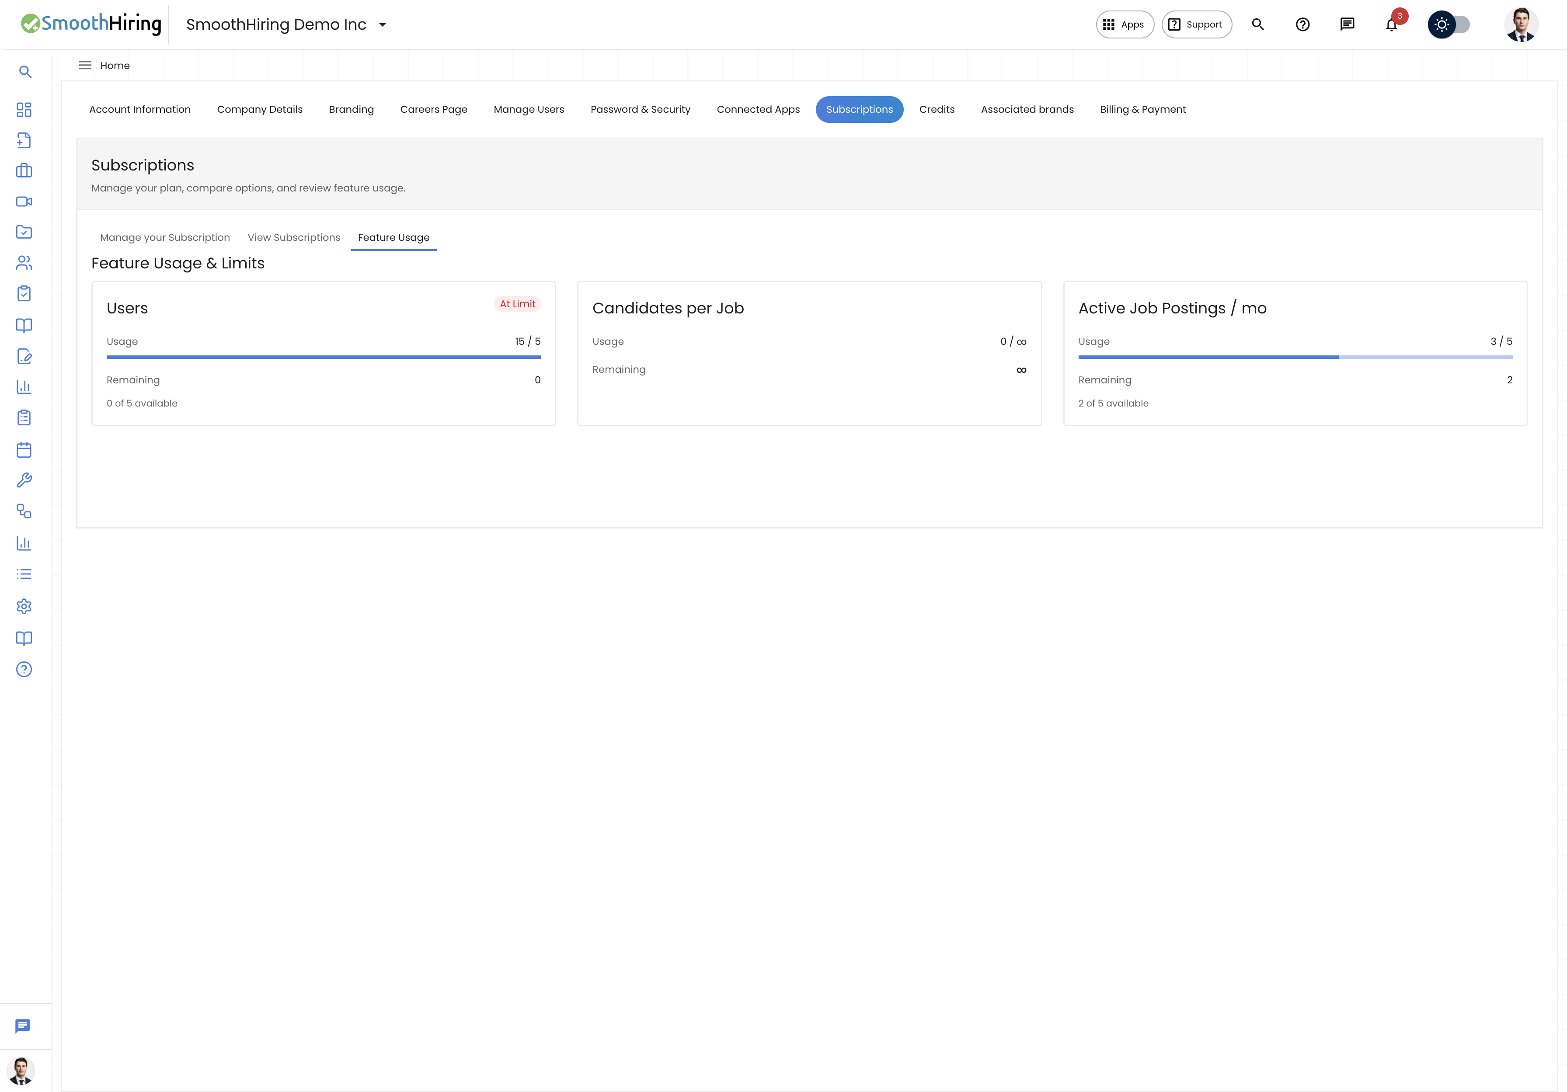Click the bulleted list sidebar icon
The width and height of the screenshot is (1567, 1092).
(24, 574)
